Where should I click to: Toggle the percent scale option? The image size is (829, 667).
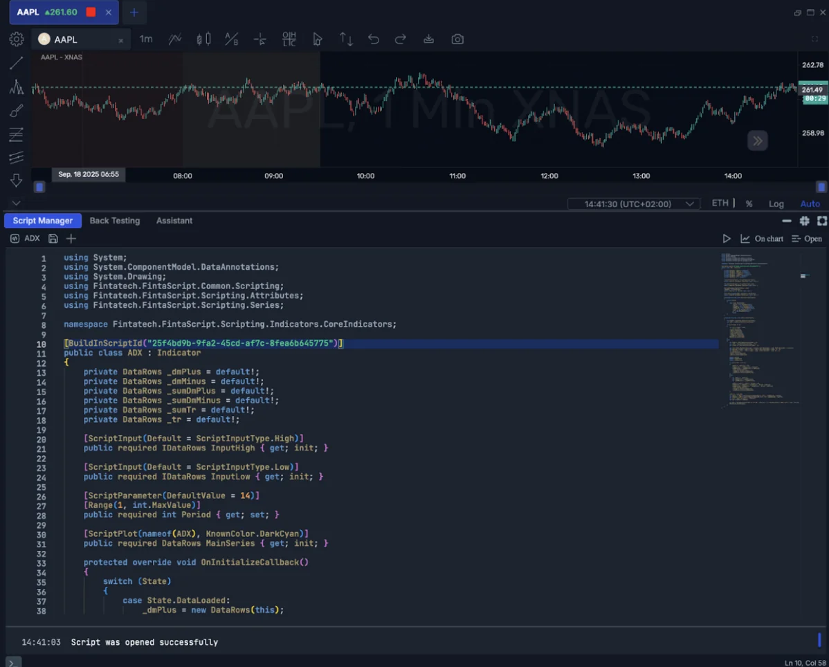point(749,203)
